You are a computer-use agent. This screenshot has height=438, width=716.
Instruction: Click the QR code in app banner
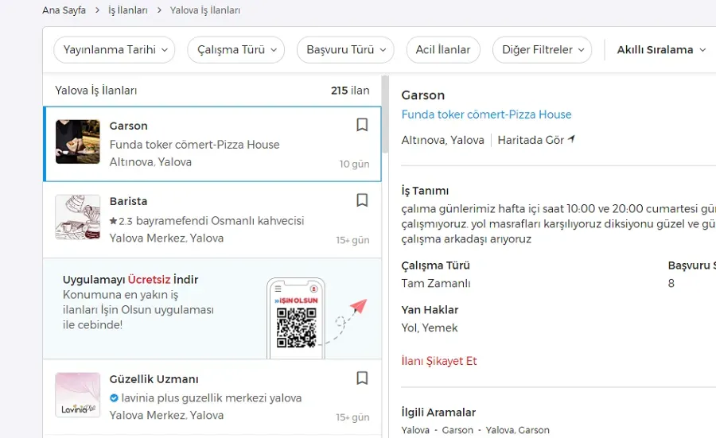click(296, 328)
